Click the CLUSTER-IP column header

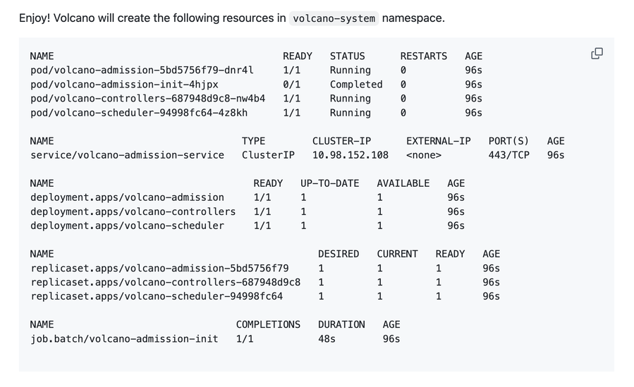pos(341,141)
